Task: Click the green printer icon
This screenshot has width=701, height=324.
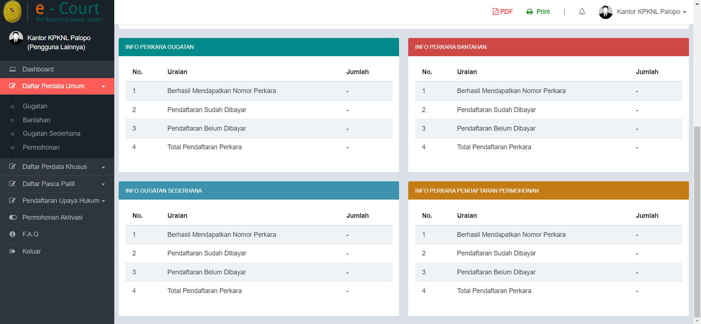Action: click(529, 12)
